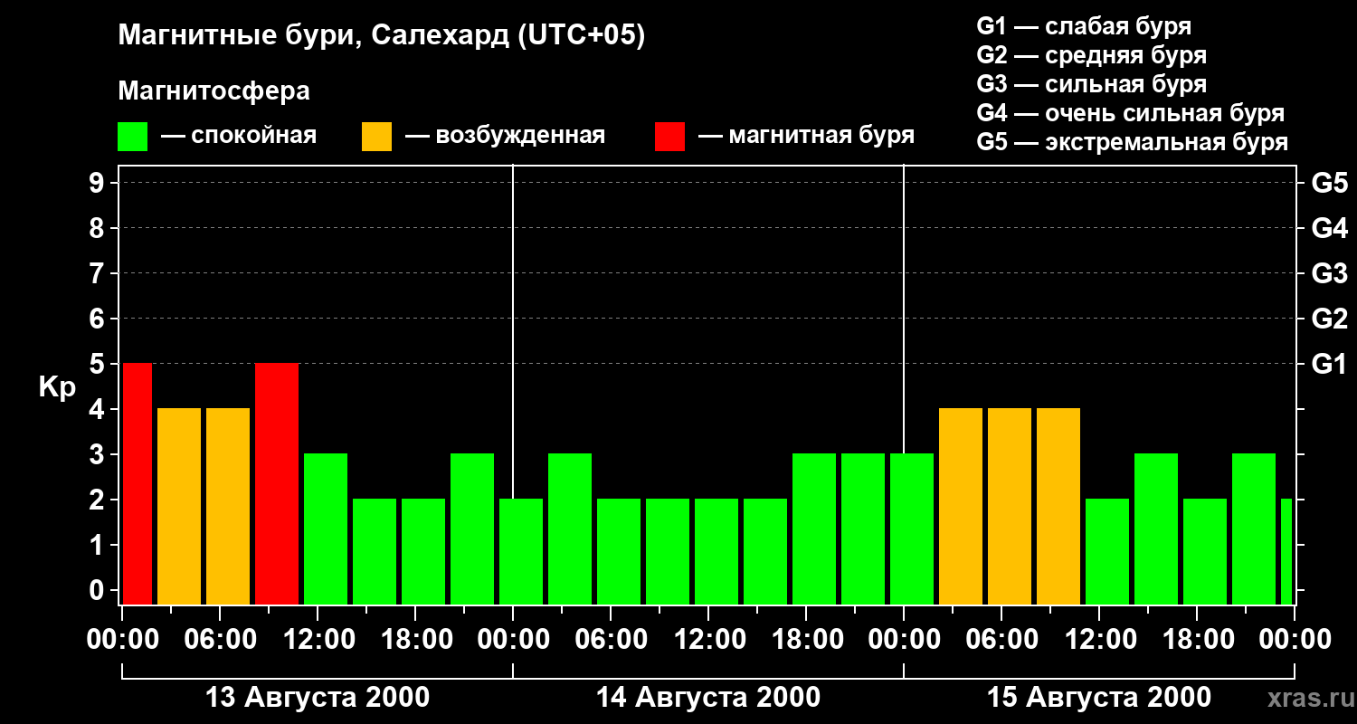Click the green Kp 3 bar before 06:00 on 14 August
The width and height of the screenshot is (1357, 724).
point(570,529)
